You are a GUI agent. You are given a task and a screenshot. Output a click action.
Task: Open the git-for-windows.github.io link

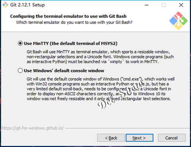point(33,128)
